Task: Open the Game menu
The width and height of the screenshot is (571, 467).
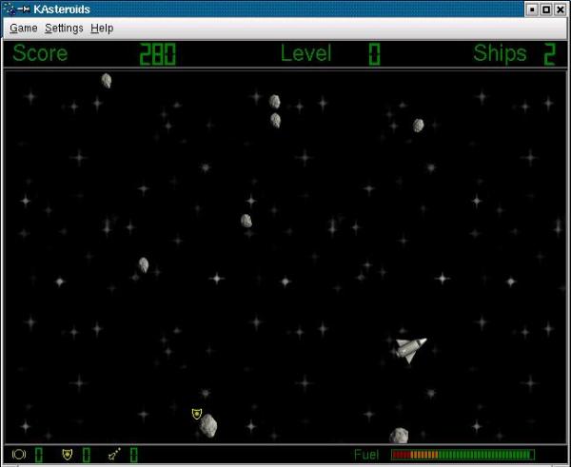Action: (23, 28)
